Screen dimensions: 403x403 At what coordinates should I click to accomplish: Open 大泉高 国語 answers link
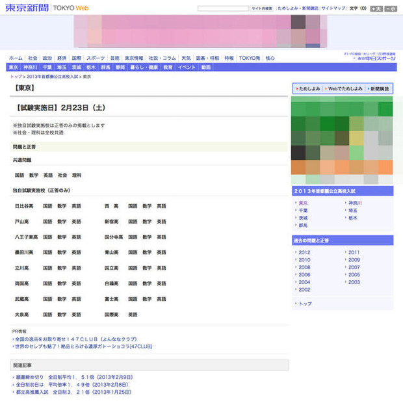47,315
